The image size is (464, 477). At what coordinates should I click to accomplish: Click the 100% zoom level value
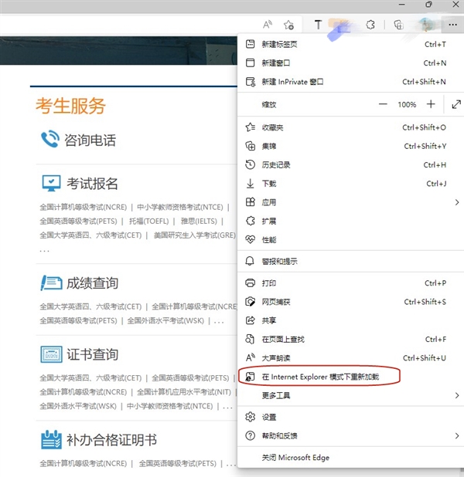click(407, 105)
